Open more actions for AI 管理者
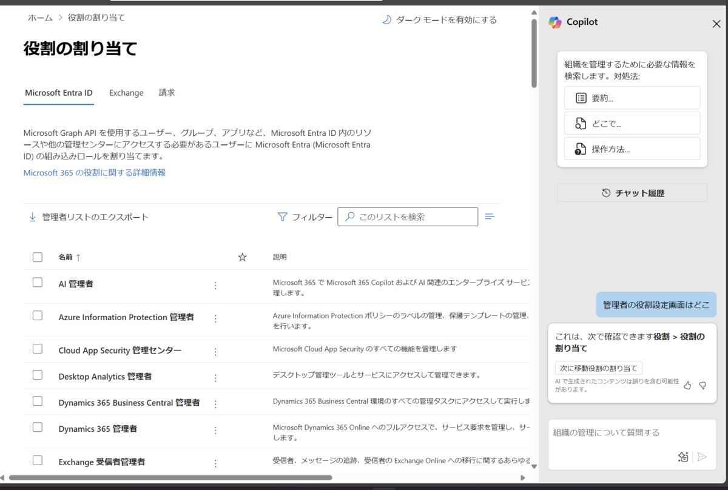 pos(215,285)
